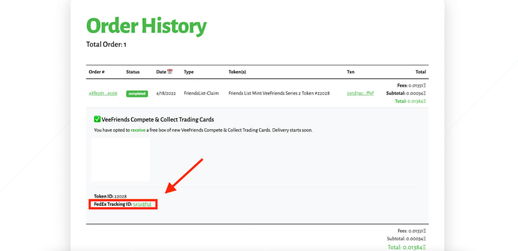Select the Type column header
The height and width of the screenshot is (251, 518).
click(x=188, y=72)
